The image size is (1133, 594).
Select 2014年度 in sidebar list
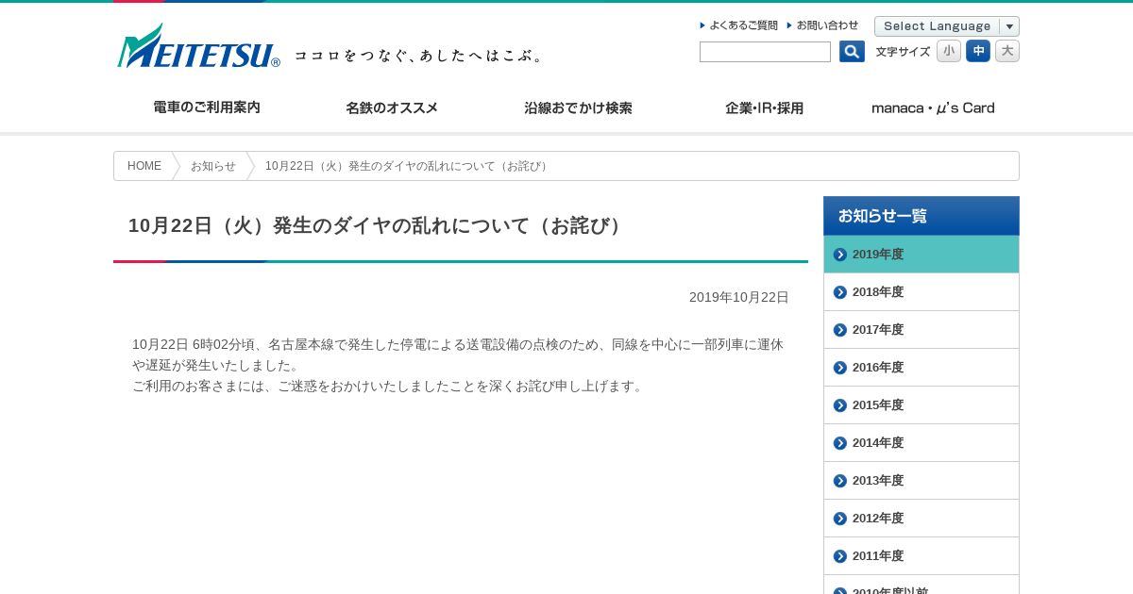pyautogui.click(x=922, y=443)
